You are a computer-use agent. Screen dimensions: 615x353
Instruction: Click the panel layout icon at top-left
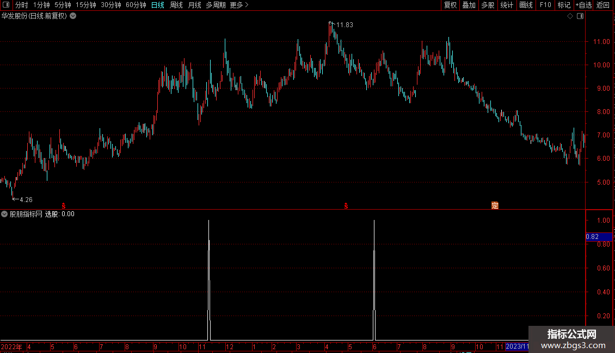(6, 5)
